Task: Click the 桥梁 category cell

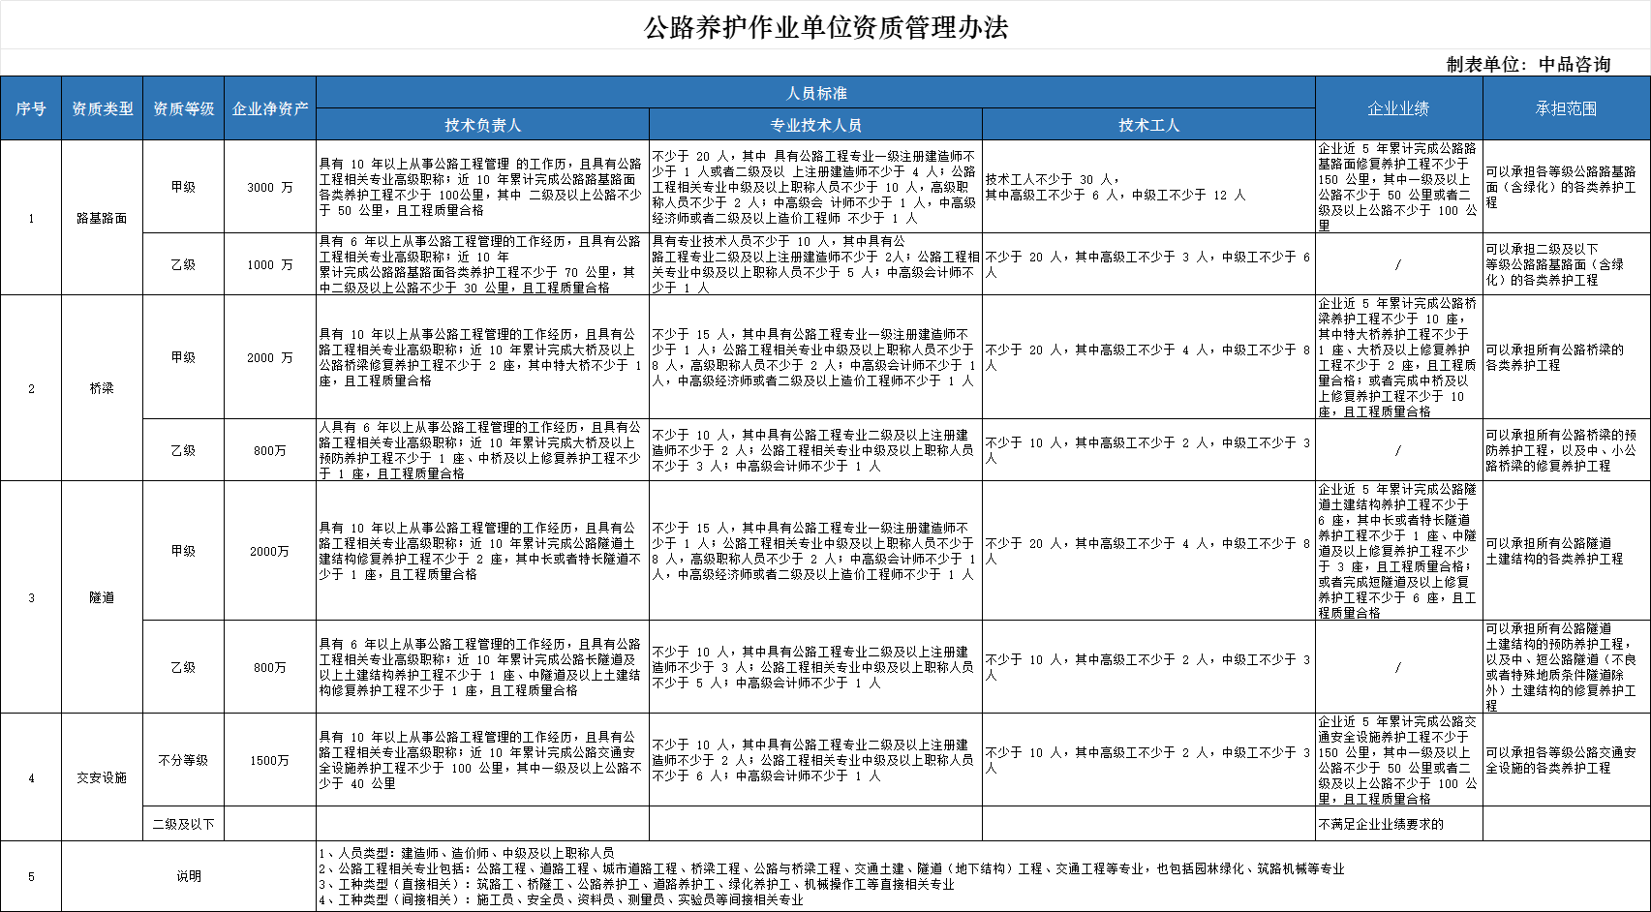Action: 103,388
